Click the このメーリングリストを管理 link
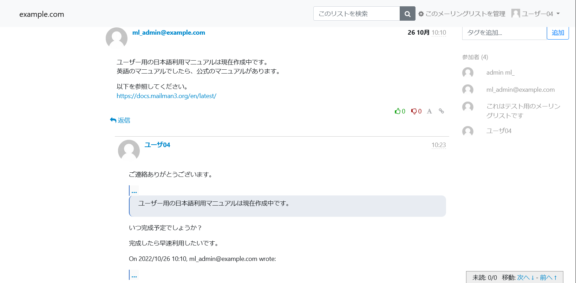This screenshot has height=283, width=576. click(x=465, y=14)
